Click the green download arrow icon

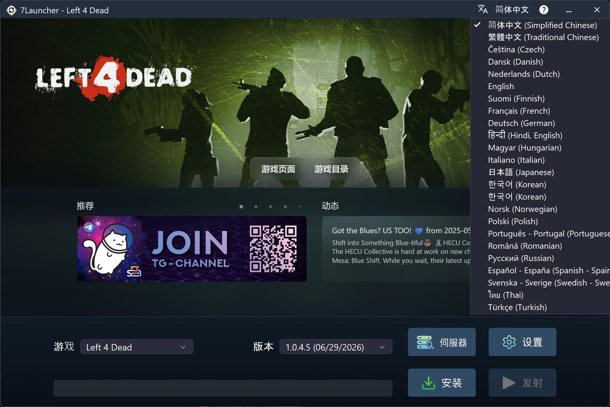tap(428, 383)
